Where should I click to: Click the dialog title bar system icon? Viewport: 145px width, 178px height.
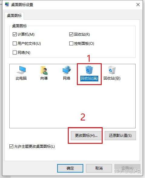(7, 5)
